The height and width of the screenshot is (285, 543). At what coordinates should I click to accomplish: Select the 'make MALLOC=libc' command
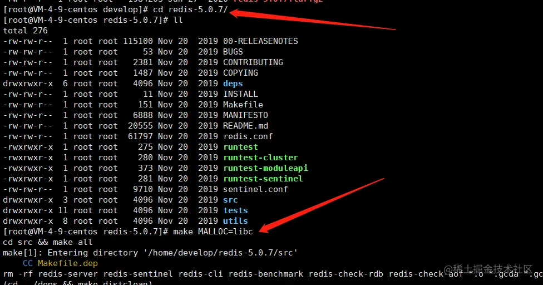[213, 232]
